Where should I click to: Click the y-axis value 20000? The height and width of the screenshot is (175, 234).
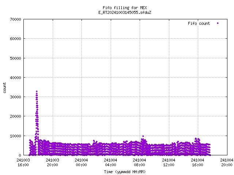tap(15, 116)
